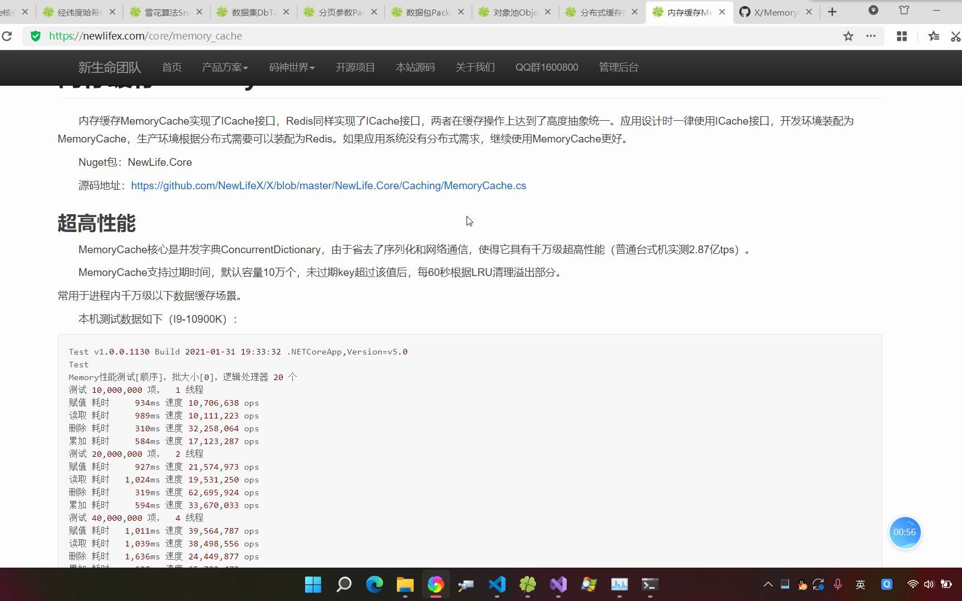Open the shirt-shaped skin icon
The width and height of the screenshot is (962, 601).
coord(904,10)
